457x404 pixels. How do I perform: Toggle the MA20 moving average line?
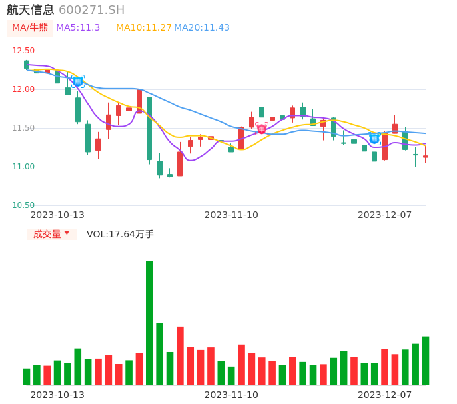click(202, 28)
